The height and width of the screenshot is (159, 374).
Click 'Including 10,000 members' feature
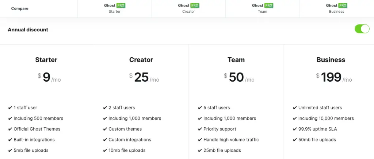click(326, 118)
